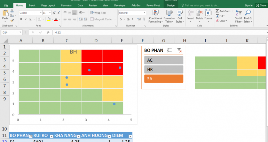This screenshot has width=268, height=142.
Task: Open Conditional Formatting menu
Action: 155,16
